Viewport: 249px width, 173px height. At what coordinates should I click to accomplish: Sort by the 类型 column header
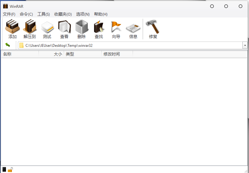(x=82, y=54)
